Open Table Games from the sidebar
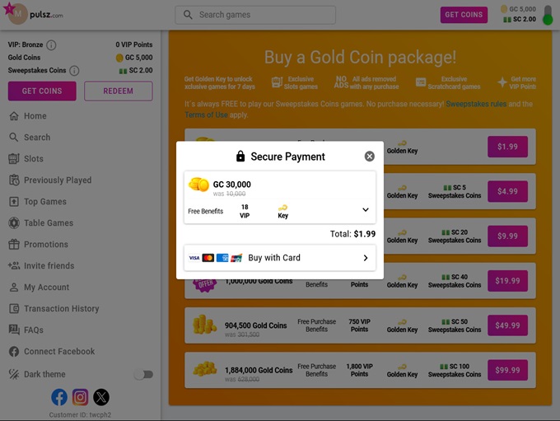Image resolution: width=560 pixels, height=421 pixels. 48,223
